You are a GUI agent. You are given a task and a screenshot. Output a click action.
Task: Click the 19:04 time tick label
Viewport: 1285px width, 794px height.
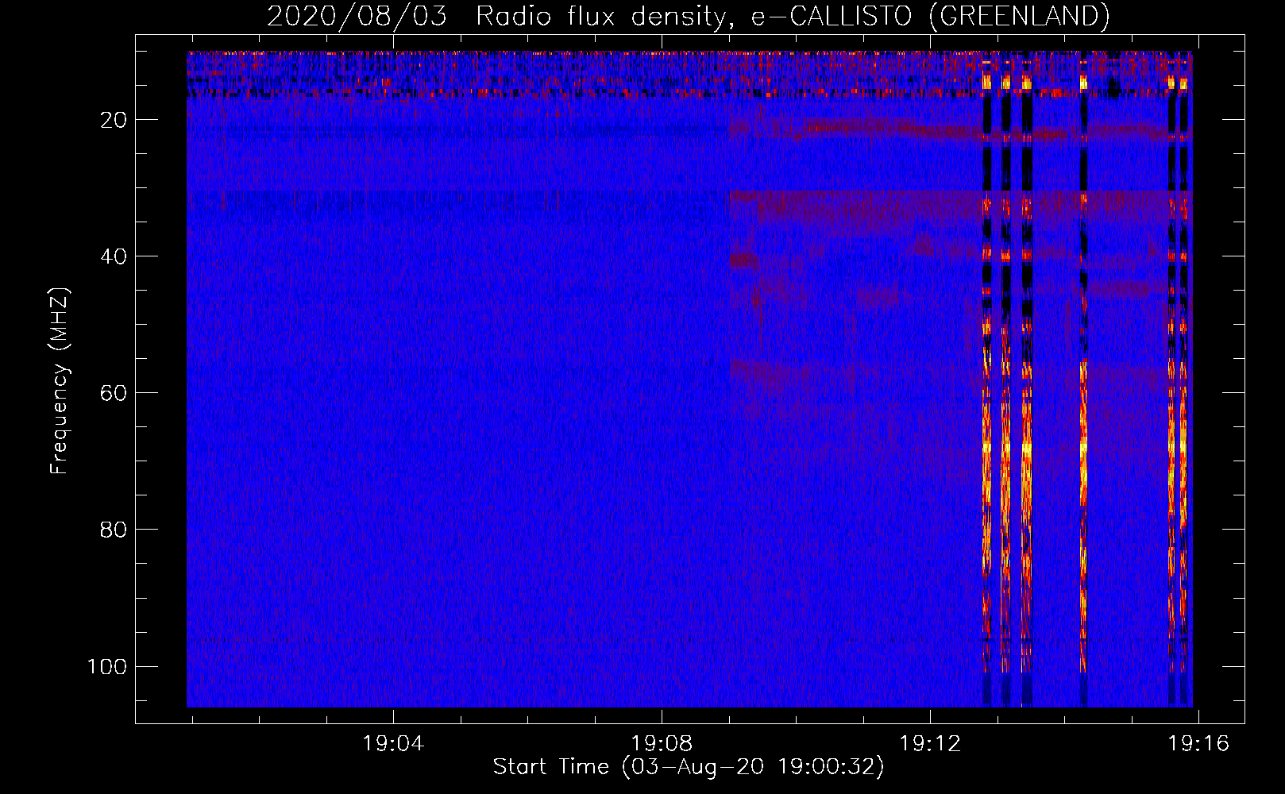[x=393, y=744]
